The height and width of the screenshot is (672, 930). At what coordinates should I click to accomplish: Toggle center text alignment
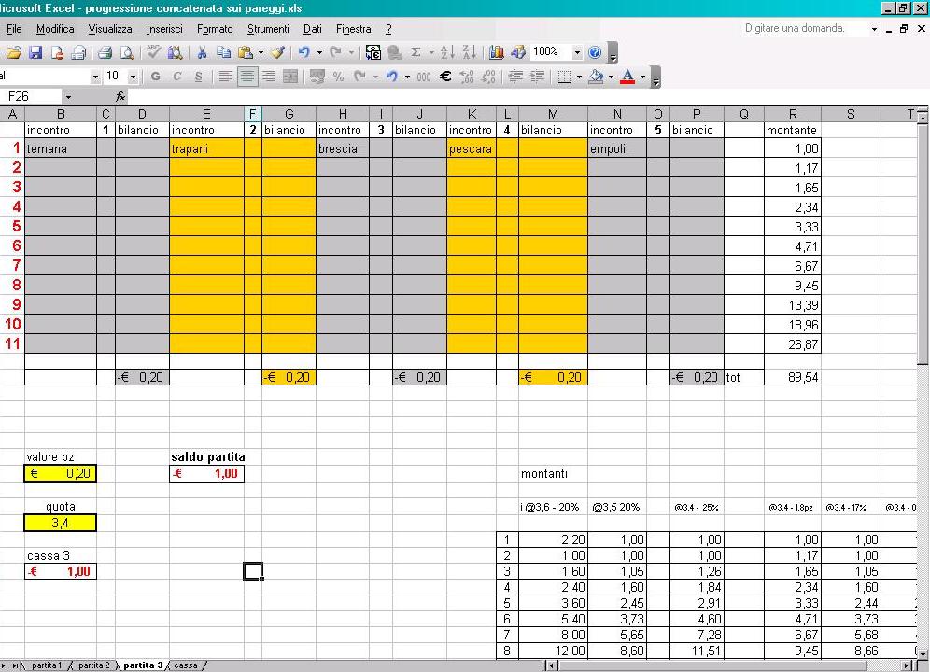coord(247,77)
